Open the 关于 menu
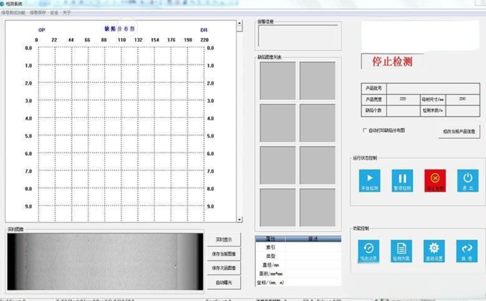The width and height of the screenshot is (486, 301). pos(67,13)
